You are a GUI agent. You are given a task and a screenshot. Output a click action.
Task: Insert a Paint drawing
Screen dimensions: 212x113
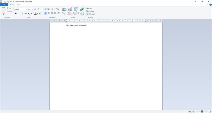pyautogui.click(x=70, y=11)
